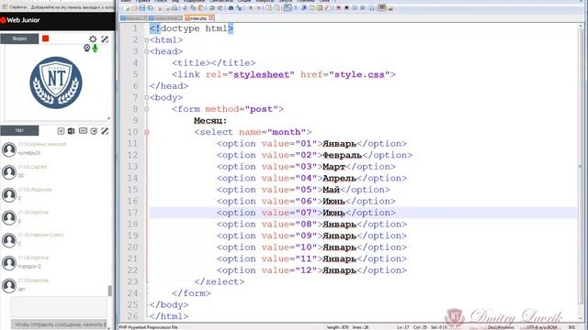Screen dimensions: 588x330
Task: Zoom in via toolbar icon
Action: (251, 8)
